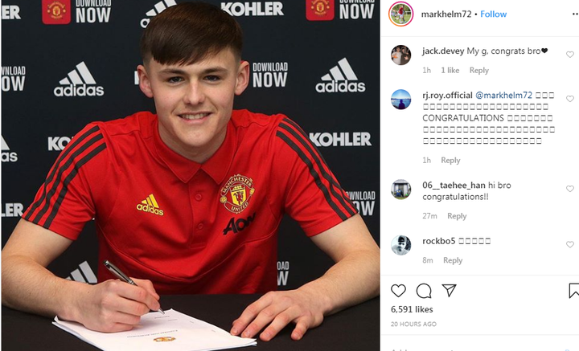View who gave 1 like on jack.devey's comment

pos(450,70)
